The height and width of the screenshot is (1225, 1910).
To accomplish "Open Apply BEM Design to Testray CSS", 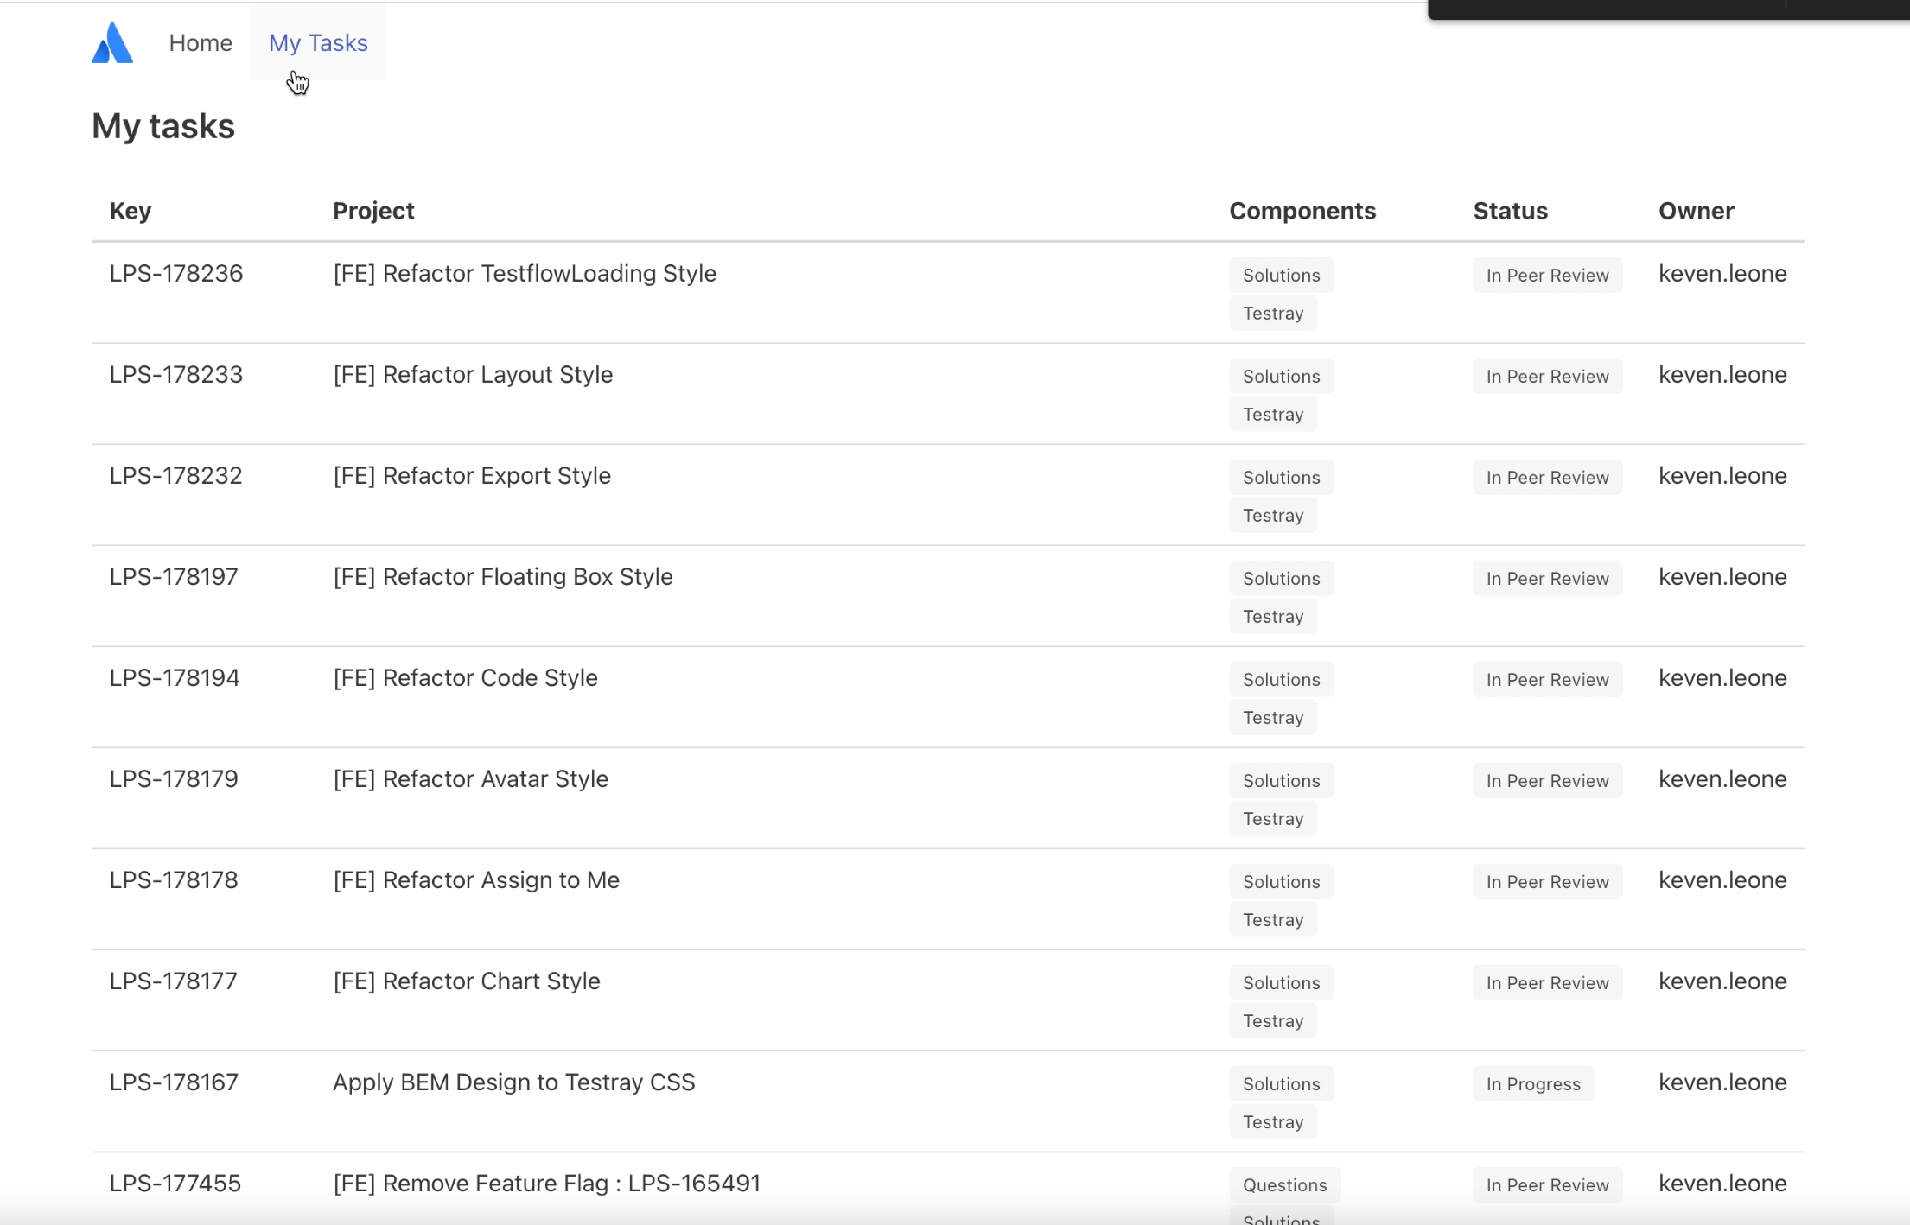I will point(513,1082).
